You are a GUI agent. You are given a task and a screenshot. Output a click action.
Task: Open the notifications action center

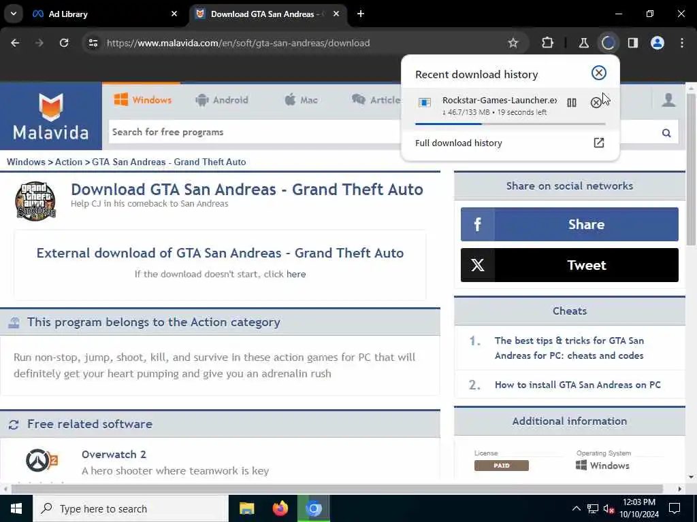point(675,508)
